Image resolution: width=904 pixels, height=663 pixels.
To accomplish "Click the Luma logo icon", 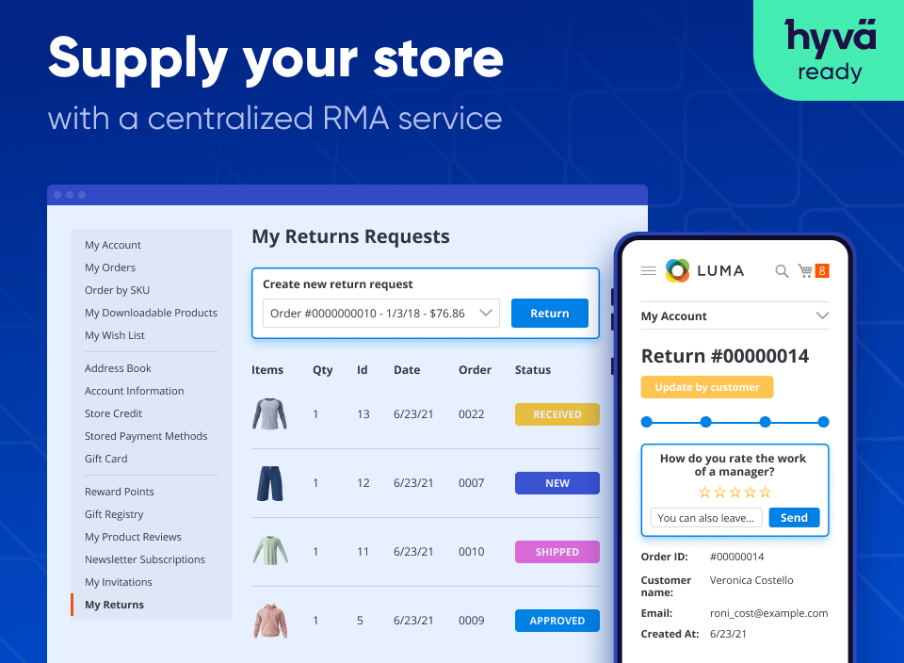I will coord(677,270).
